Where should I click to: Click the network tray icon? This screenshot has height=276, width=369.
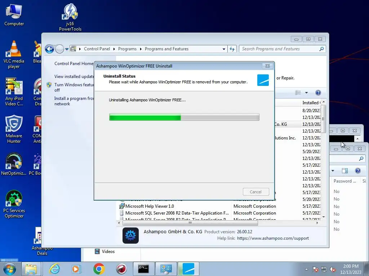pos(324,269)
